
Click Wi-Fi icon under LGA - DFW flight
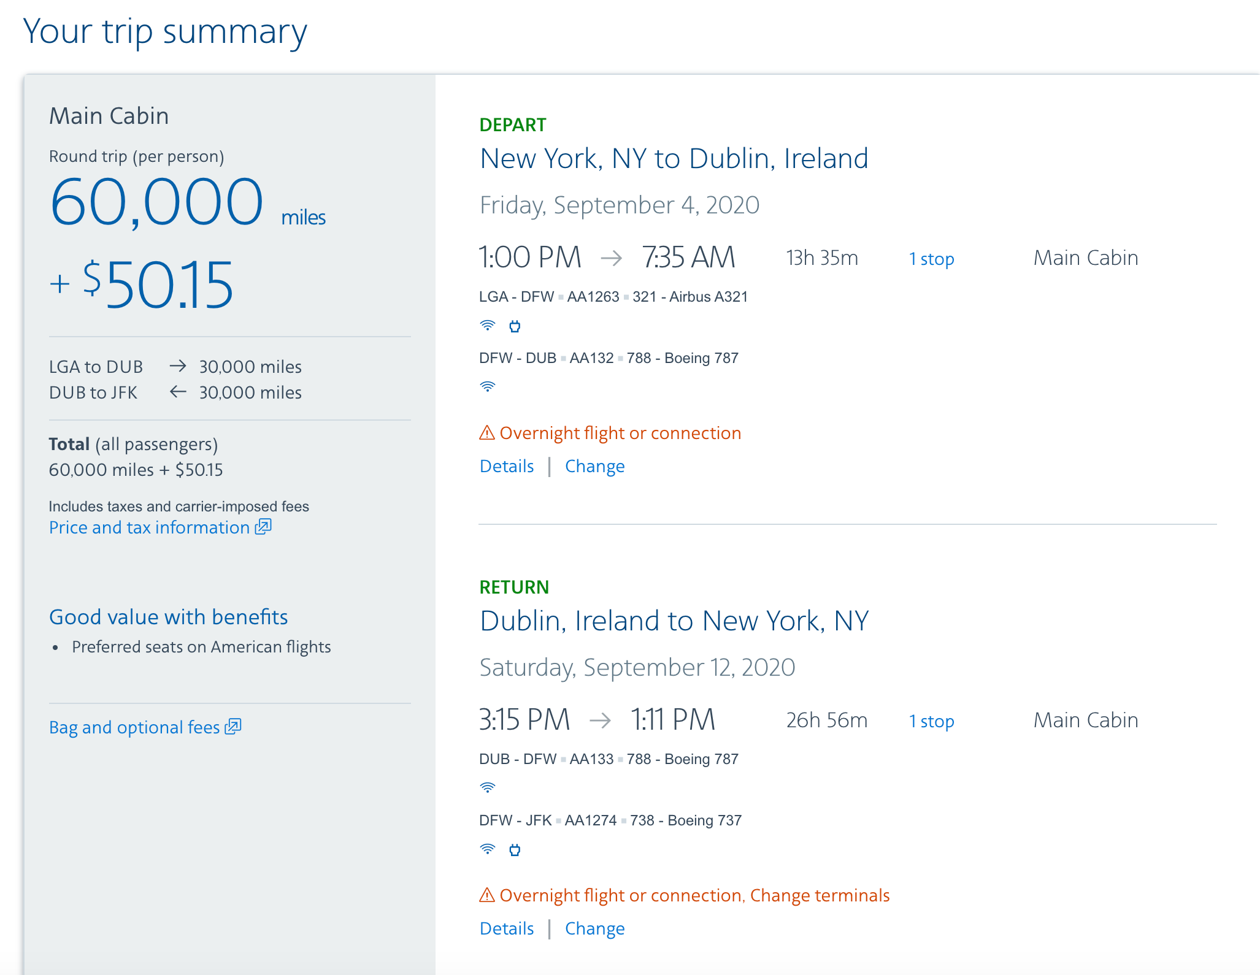click(487, 326)
